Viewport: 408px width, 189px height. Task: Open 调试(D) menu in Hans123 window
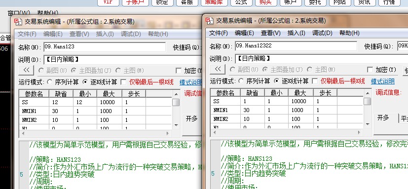131,34
